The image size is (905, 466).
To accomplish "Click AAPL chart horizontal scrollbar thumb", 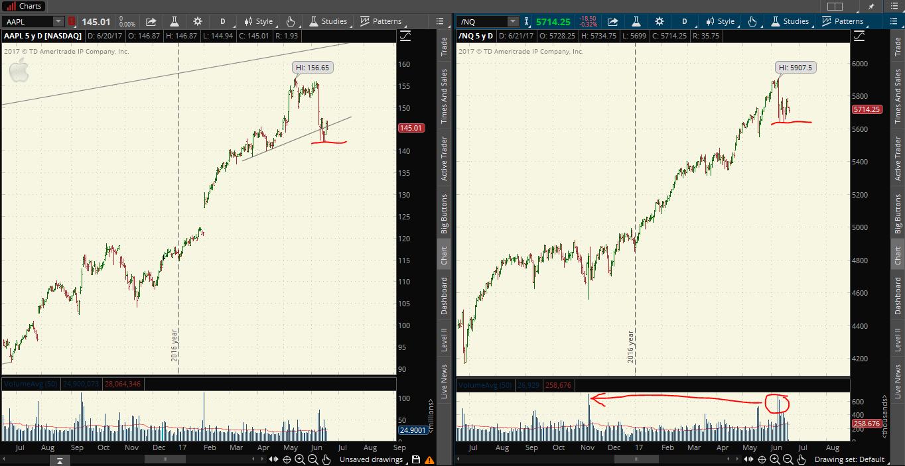I will [x=165, y=459].
